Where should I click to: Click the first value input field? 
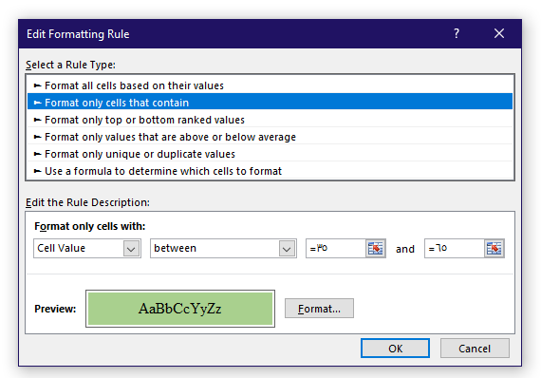point(336,248)
